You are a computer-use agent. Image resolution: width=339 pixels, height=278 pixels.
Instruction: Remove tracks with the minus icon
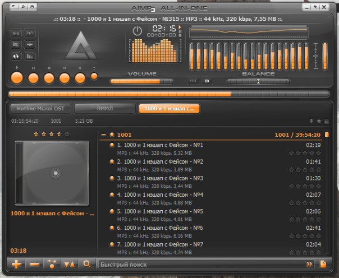(x=34, y=264)
